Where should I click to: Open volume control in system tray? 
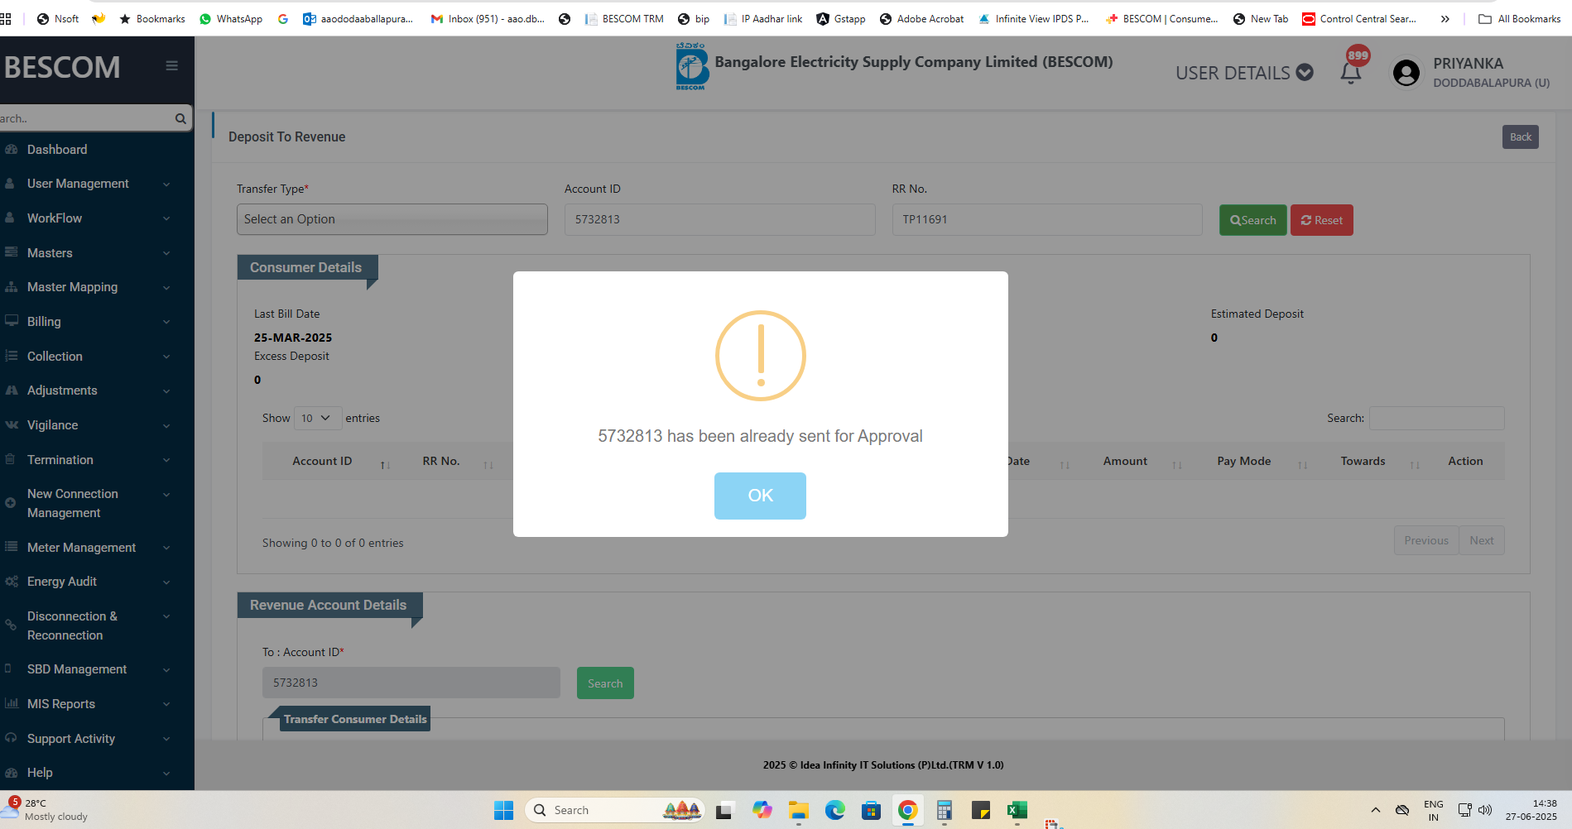click(x=1485, y=810)
